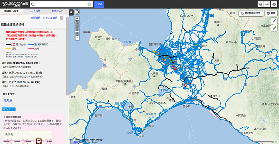Open the settings gear icon

[274, 5]
